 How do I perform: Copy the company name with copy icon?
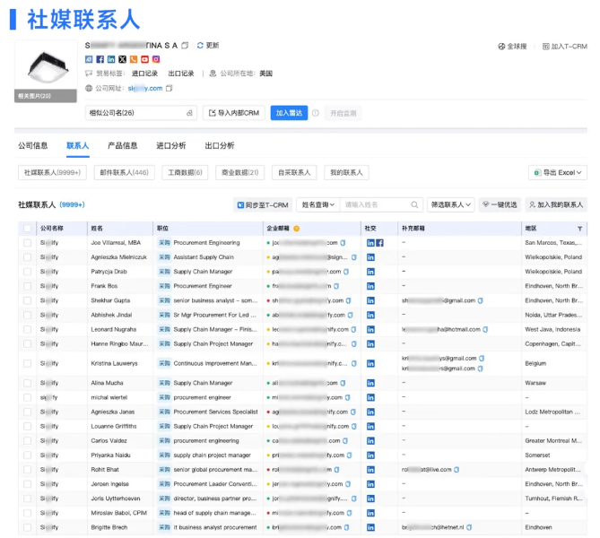point(185,46)
